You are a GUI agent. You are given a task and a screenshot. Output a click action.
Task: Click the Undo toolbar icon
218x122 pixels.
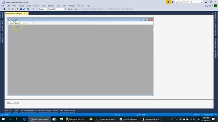[28, 9]
